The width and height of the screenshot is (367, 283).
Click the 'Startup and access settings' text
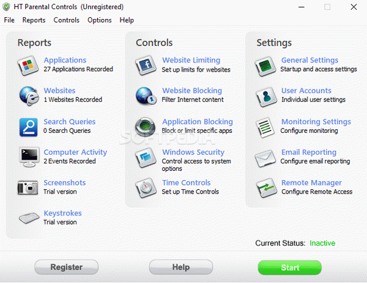point(319,69)
